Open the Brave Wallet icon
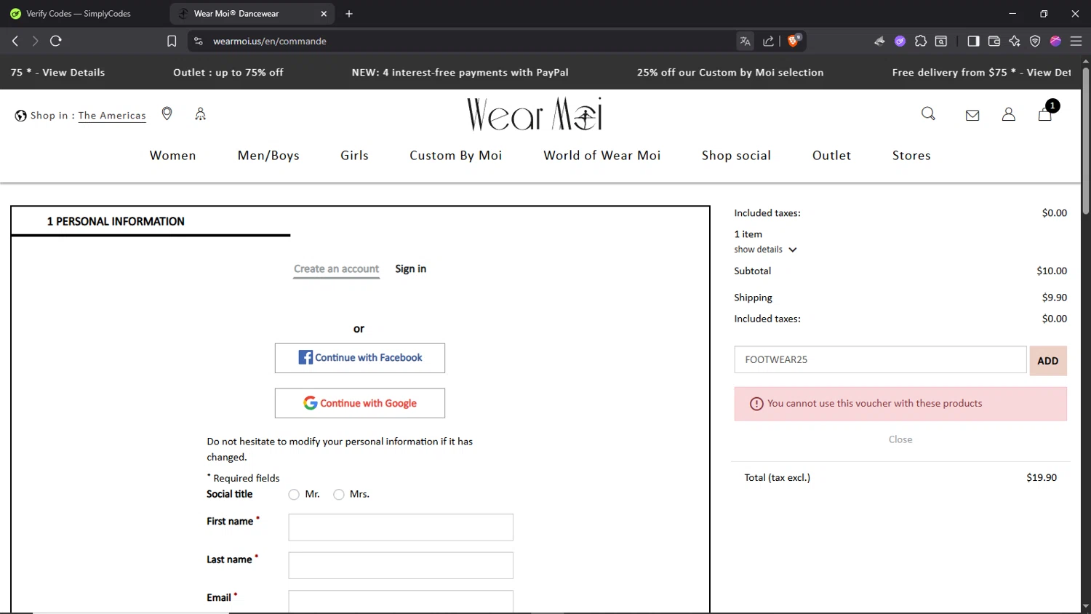The image size is (1091, 614). pyautogui.click(x=994, y=41)
